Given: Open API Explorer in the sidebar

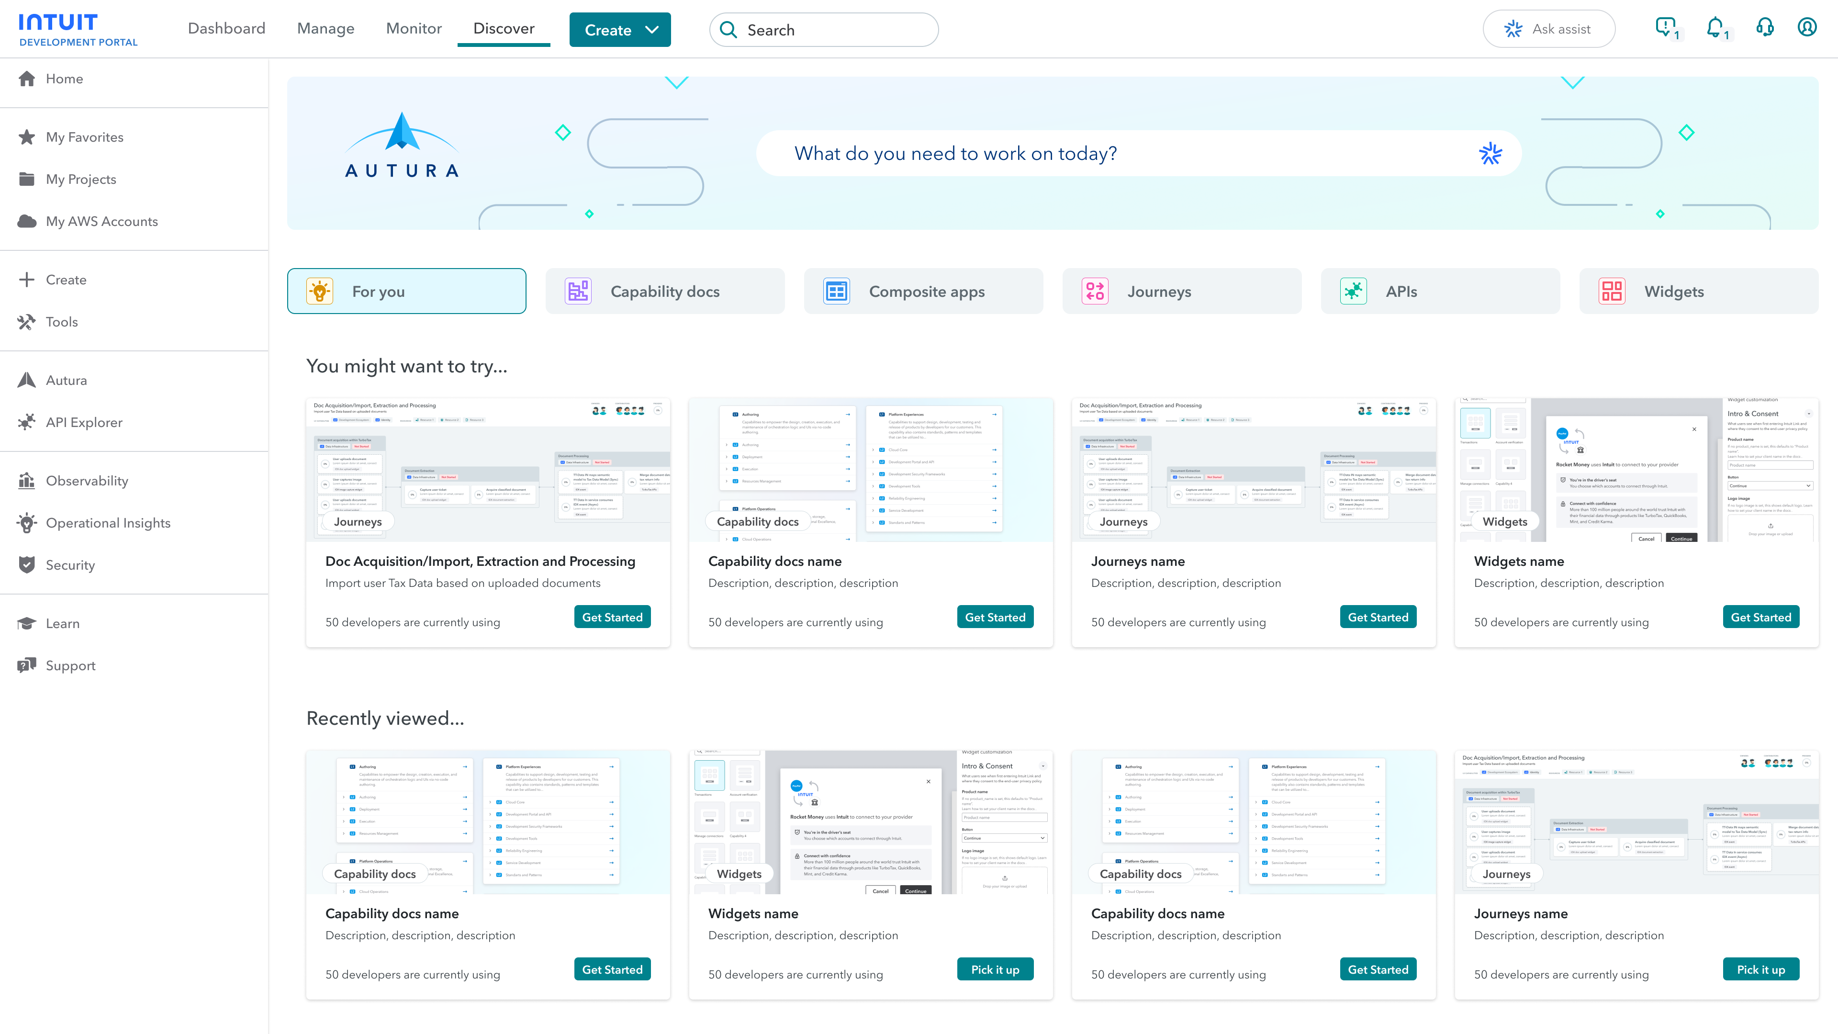Looking at the screenshot, I should pos(83,422).
